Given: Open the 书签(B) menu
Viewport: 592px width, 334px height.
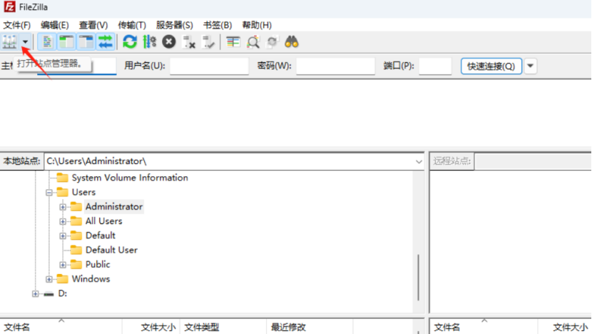Looking at the screenshot, I should pyautogui.click(x=218, y=25).
